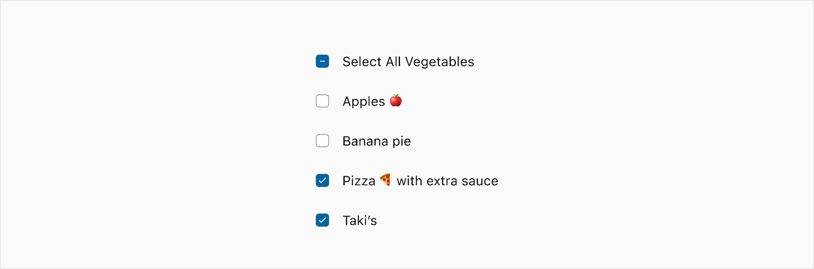The image size is (814, 269).
Task: Click the pizza slice emoji icon
Action: click(x=386, y=180)
